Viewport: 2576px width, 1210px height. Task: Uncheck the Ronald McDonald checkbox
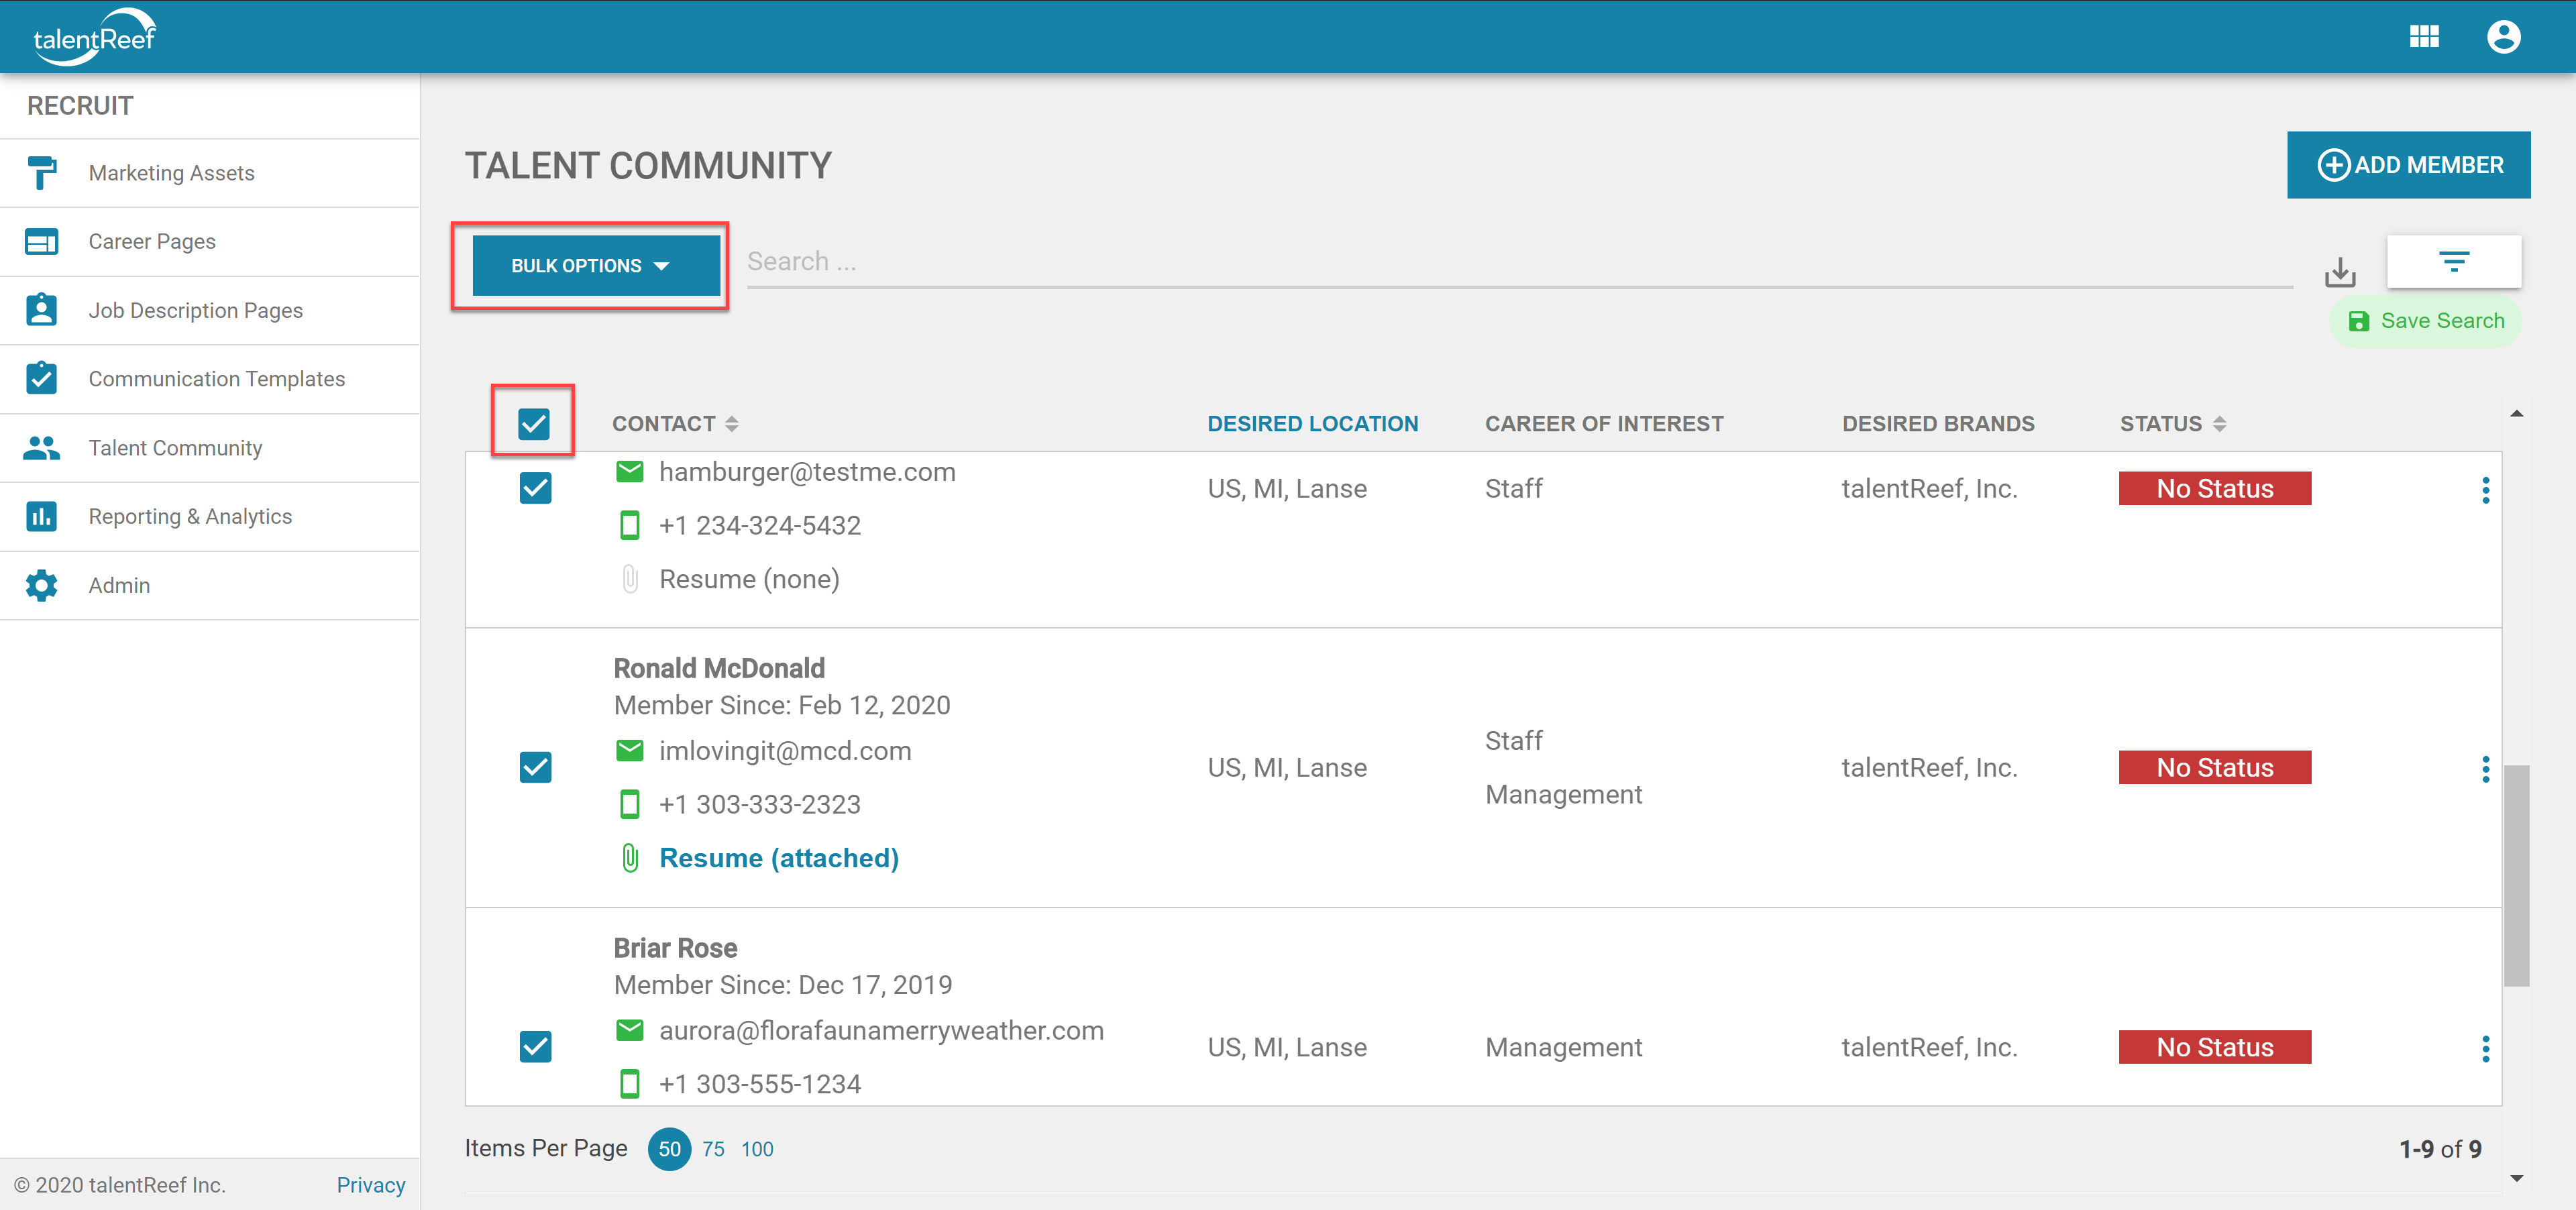tap(536, 767)
